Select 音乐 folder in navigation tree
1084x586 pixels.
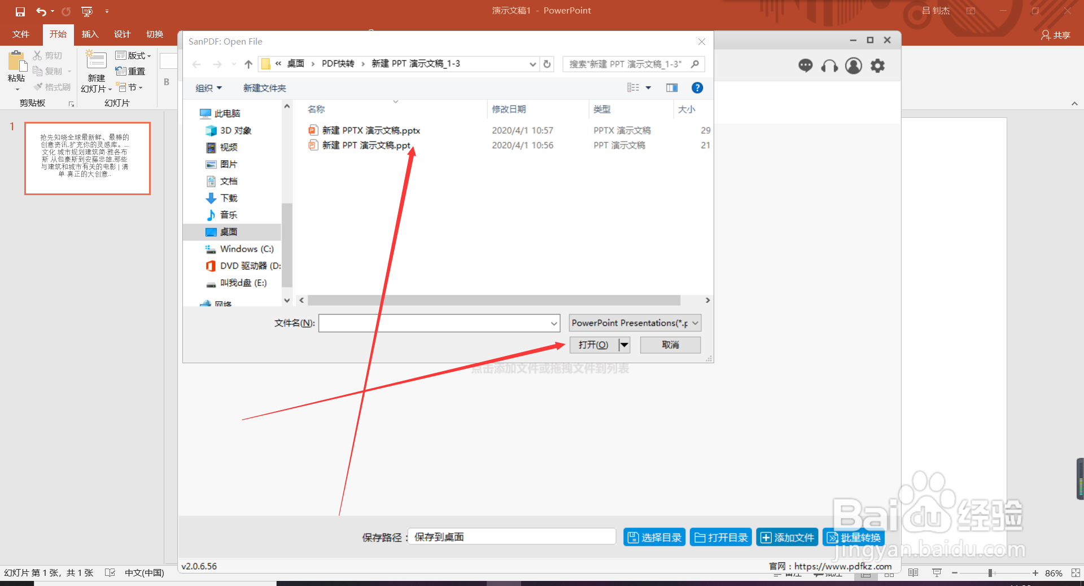tap(221, 215)
